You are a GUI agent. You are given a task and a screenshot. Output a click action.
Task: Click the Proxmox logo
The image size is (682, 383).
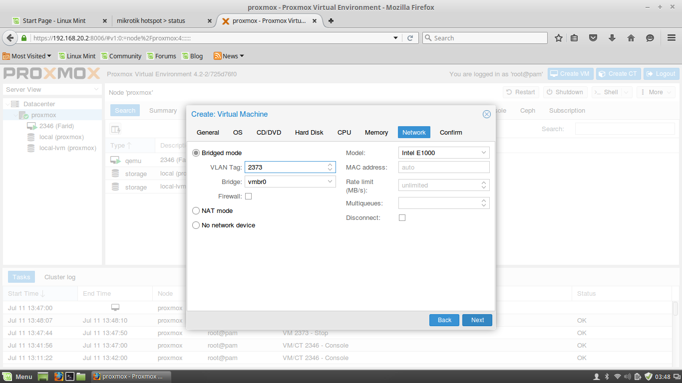click(52, 74)
